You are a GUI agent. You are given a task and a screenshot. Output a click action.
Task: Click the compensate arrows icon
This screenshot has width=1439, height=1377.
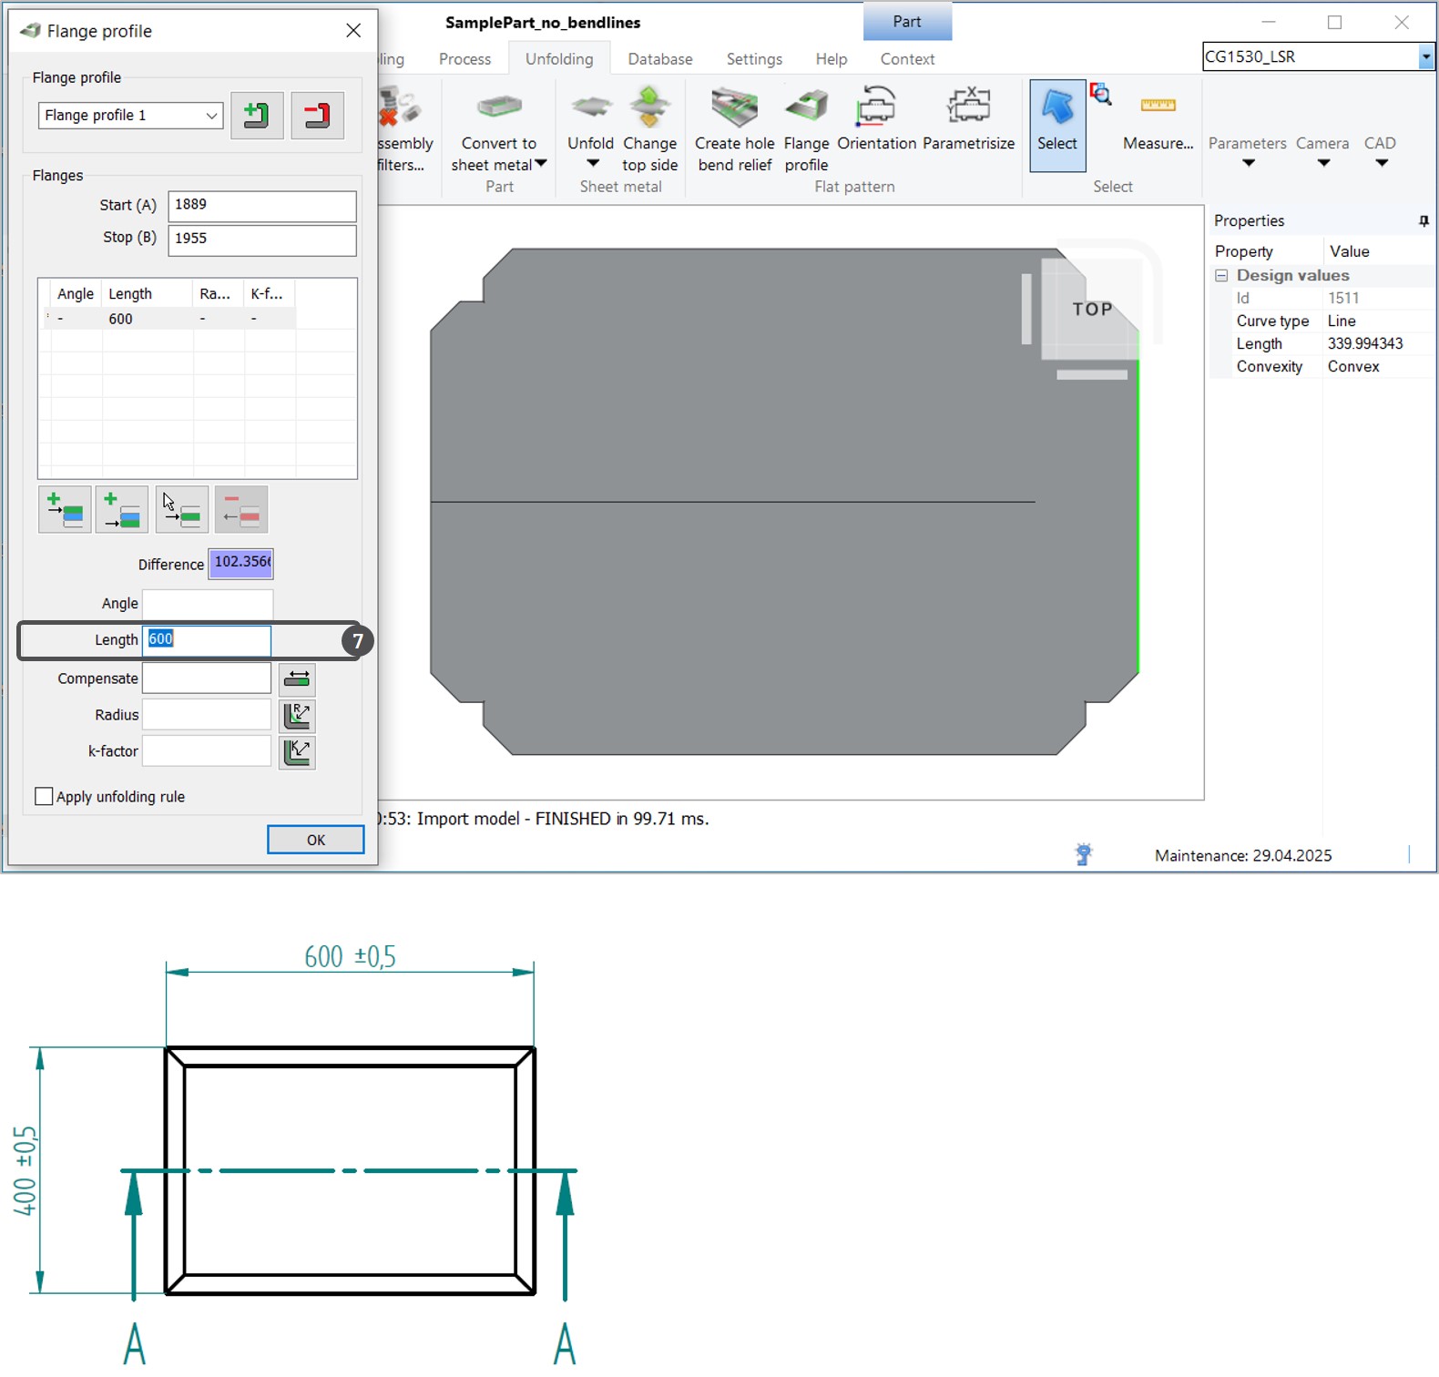tap(297, 679)
